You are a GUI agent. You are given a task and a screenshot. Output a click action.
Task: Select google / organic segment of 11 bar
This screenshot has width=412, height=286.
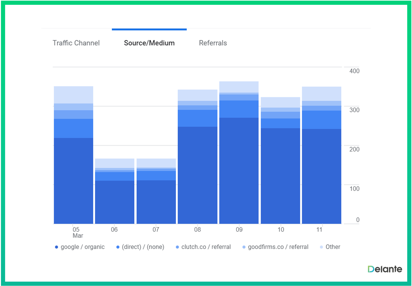point(321,176)
